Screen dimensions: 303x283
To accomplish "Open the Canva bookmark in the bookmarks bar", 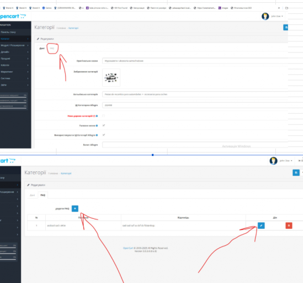I will [47, 8].
